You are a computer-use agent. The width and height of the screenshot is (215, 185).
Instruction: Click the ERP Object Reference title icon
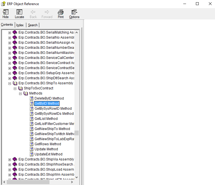point(3,4)
